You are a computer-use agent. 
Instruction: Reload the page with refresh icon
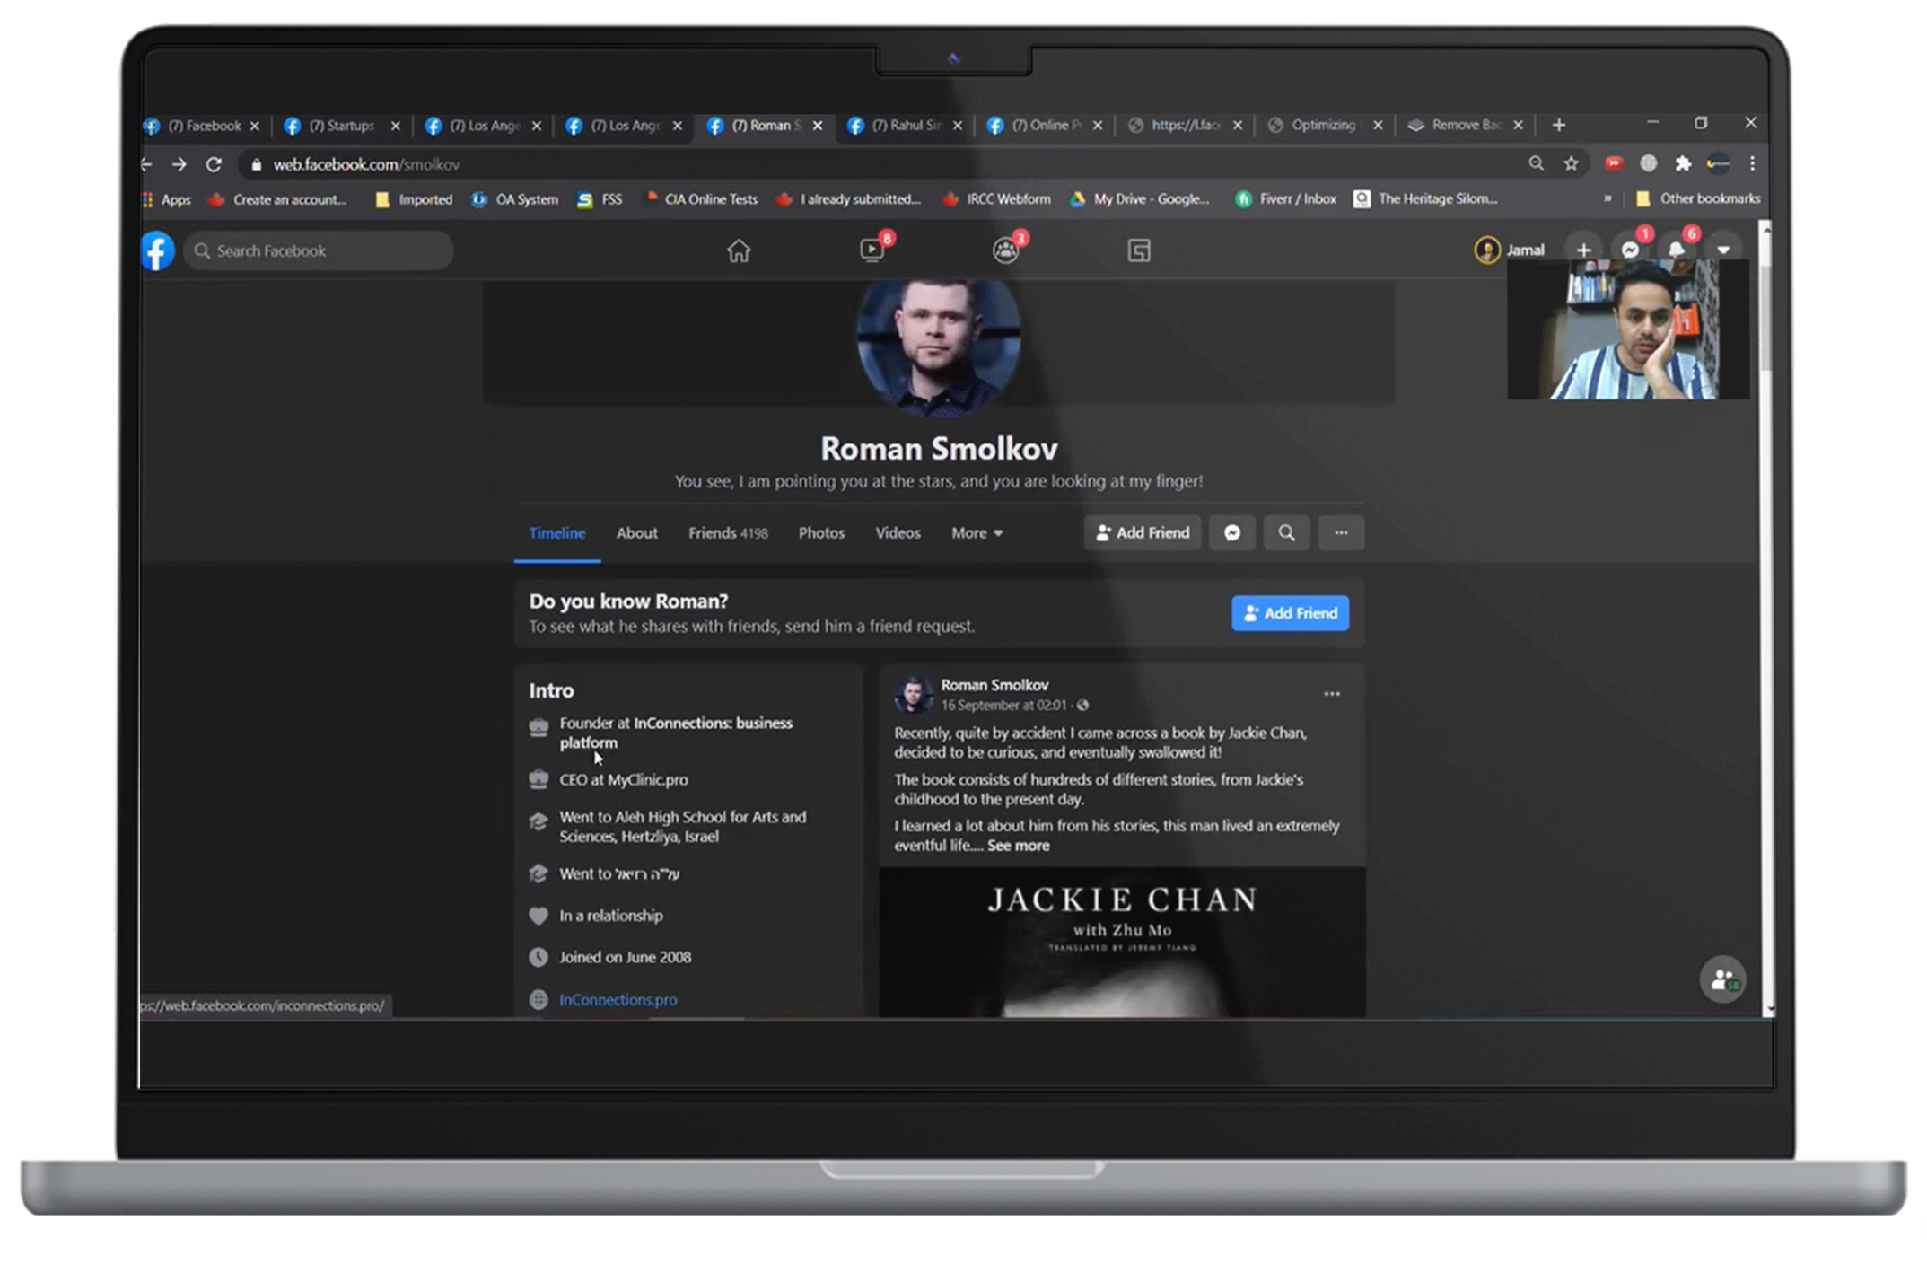[x=214, y=164]
